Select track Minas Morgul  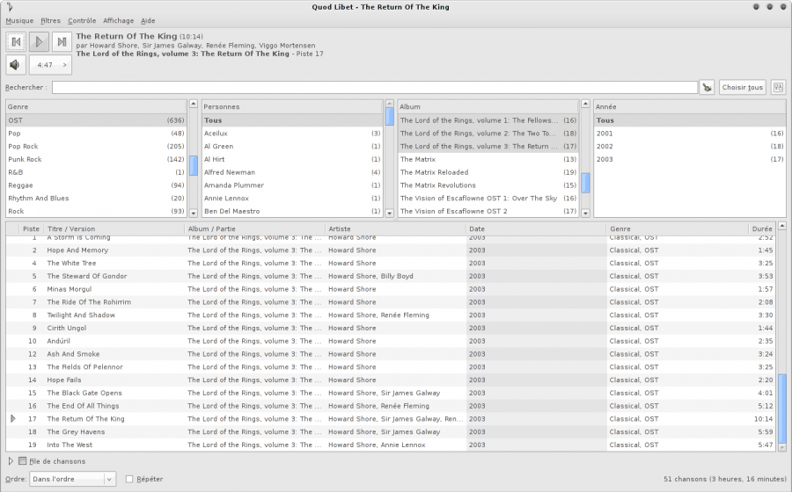391,289
